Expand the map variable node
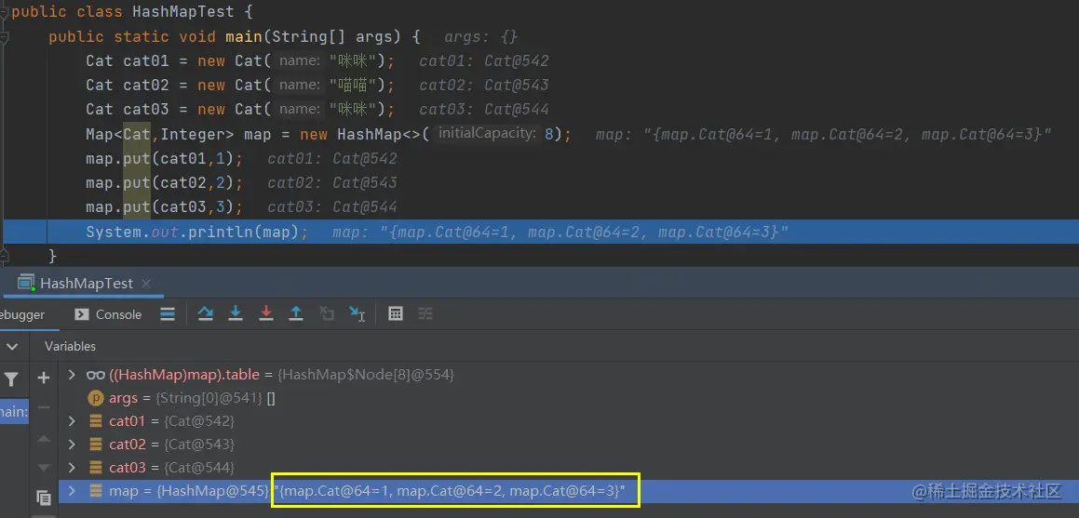 click(72, 491)
